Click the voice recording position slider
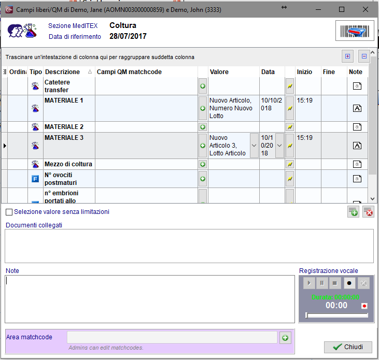 pyautogui.click(x=337, y=315)
